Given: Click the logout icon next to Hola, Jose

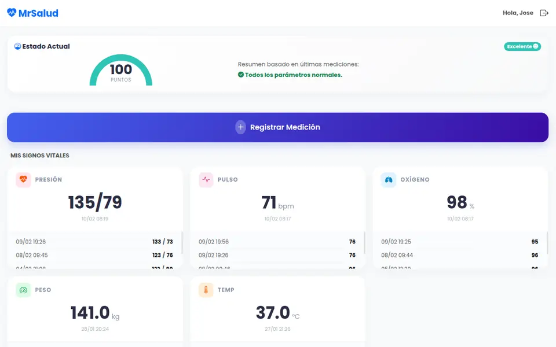Looking at the screenshot, I should click(544, 13).
